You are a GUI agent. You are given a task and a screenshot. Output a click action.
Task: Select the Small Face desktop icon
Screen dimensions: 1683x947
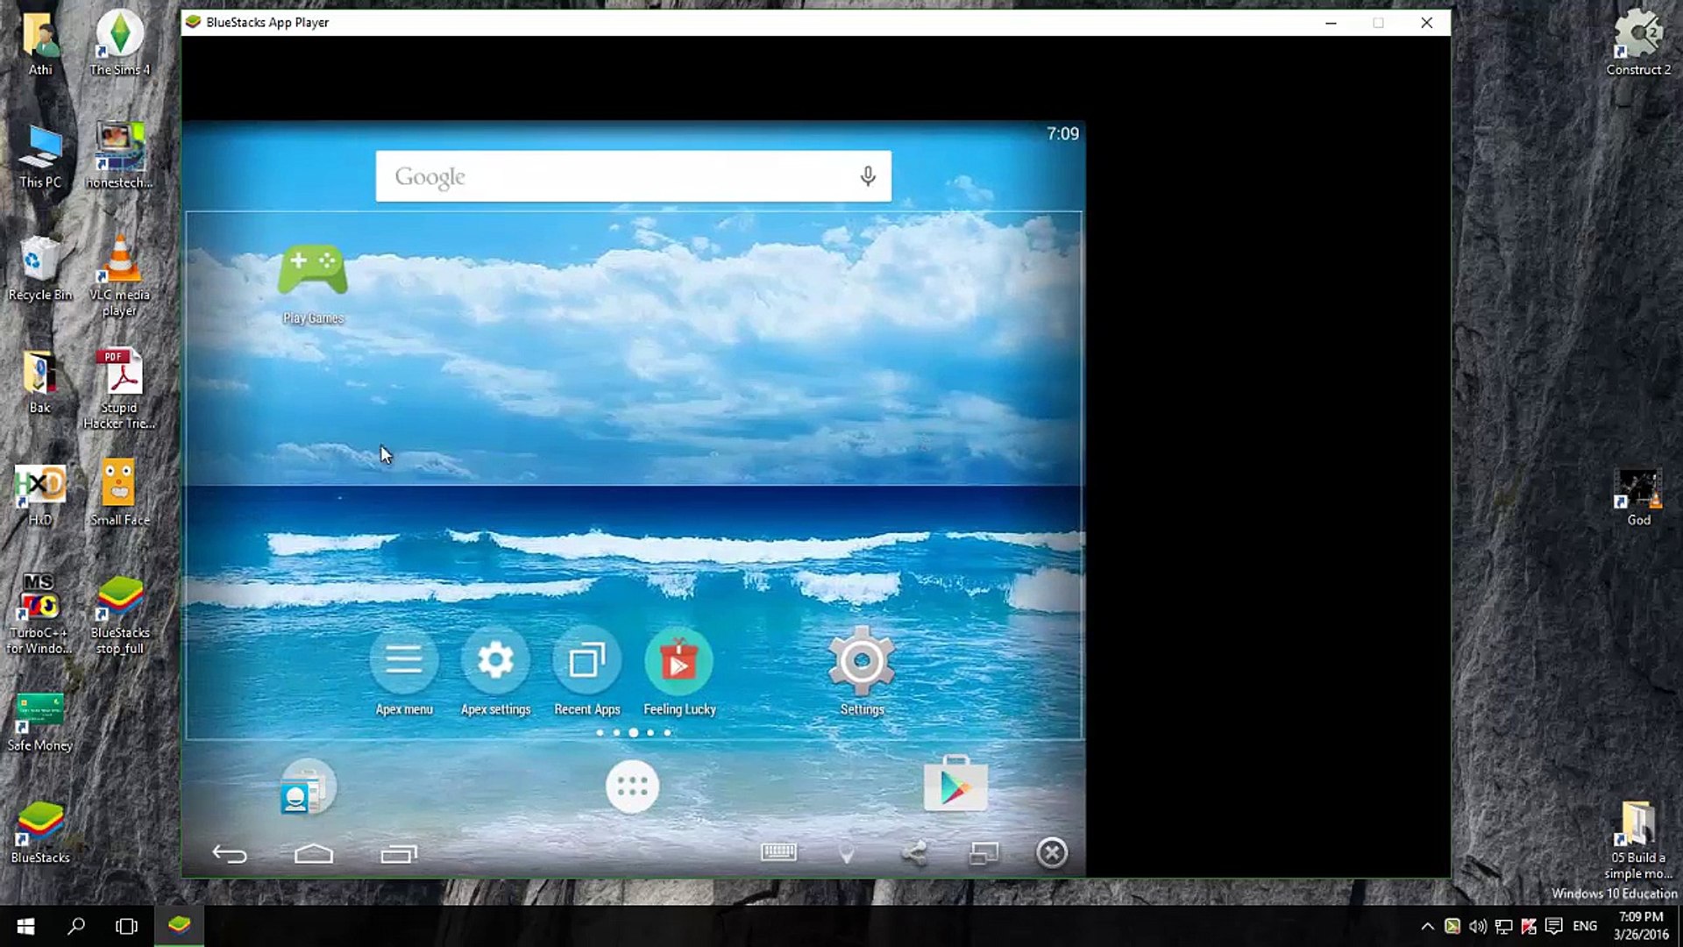pos(119,492)
